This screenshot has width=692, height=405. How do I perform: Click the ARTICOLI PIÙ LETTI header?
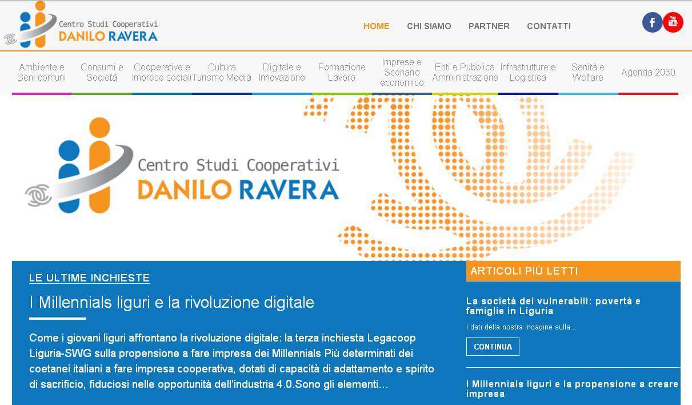point(573,271)
